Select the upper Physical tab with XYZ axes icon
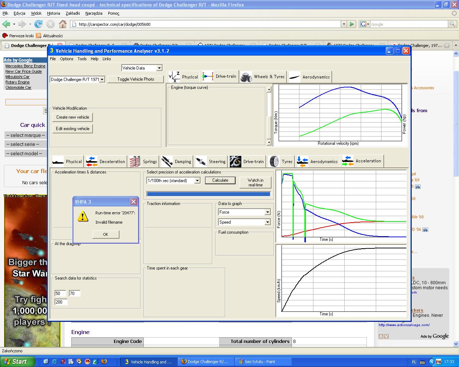459x367 pixels. pos(183,77)
